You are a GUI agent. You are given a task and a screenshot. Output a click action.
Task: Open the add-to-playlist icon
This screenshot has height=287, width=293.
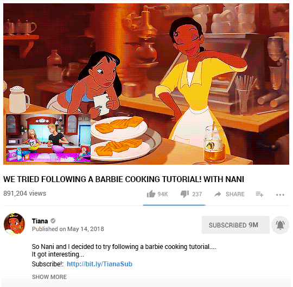coord(259,194)
